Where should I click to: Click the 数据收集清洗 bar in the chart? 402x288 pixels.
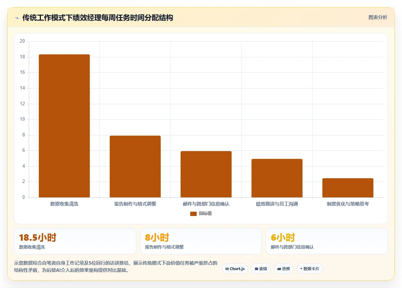point(64,126)
